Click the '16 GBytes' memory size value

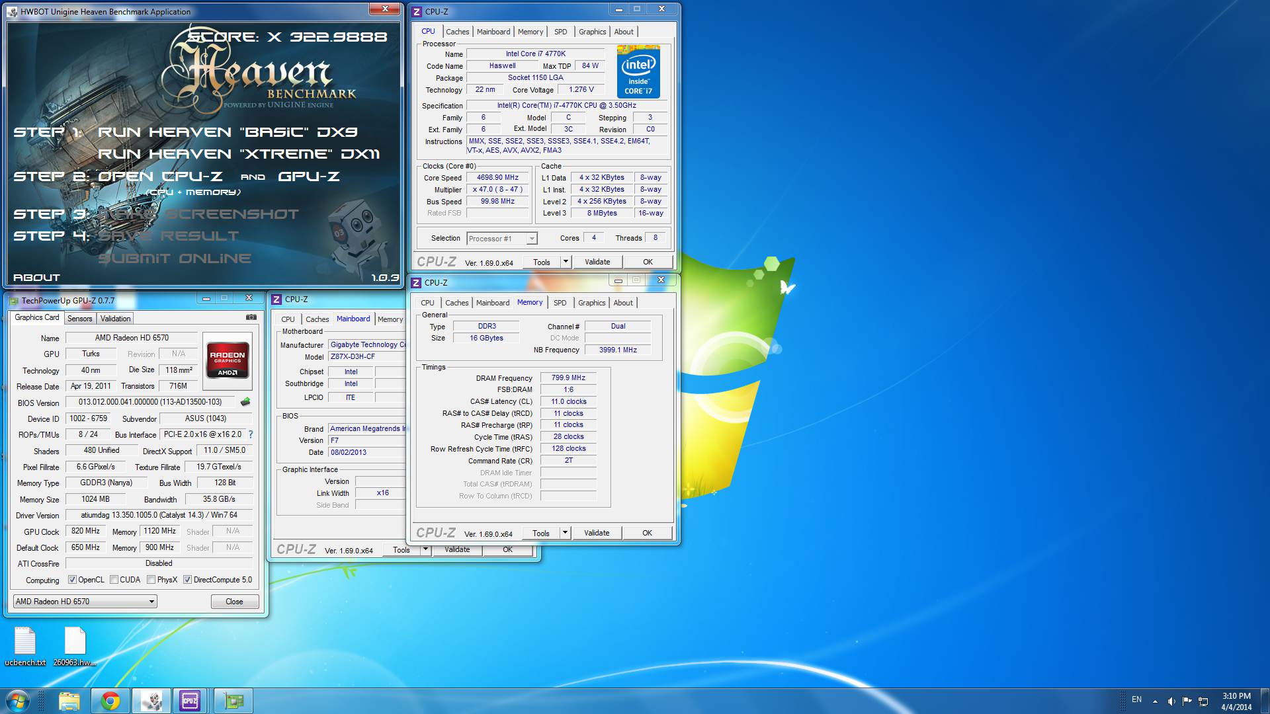click(x=486, y=338)
